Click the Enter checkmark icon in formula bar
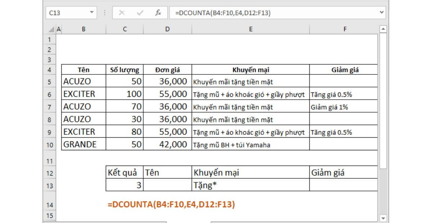 (140, 13)
